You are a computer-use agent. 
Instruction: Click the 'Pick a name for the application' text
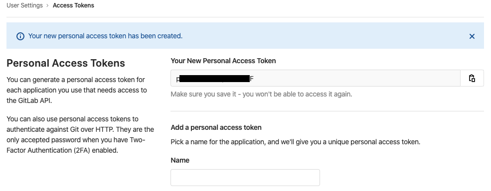pos(295,142)
